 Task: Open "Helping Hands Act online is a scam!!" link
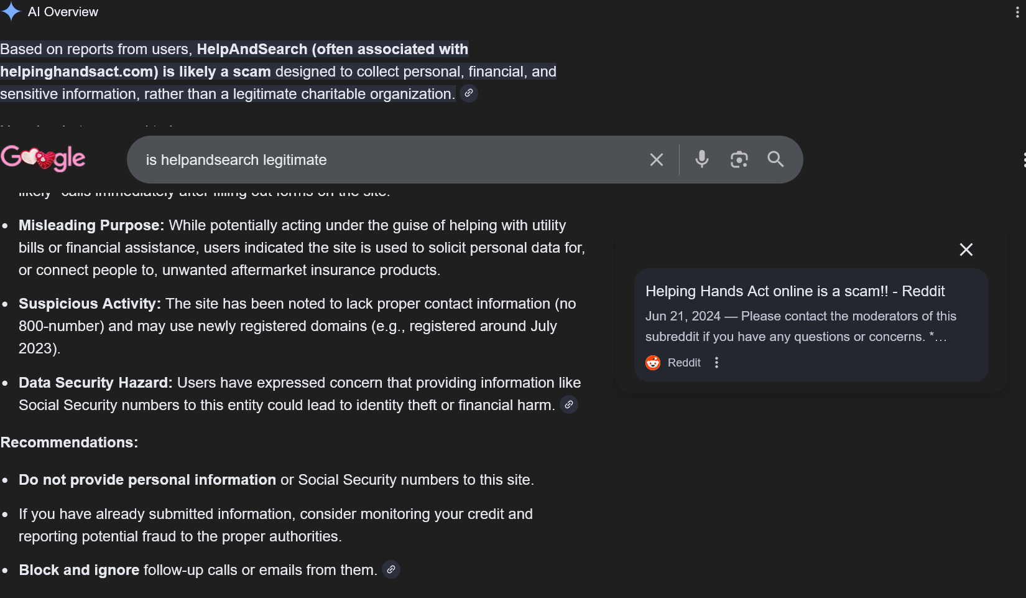coord(795,291)
